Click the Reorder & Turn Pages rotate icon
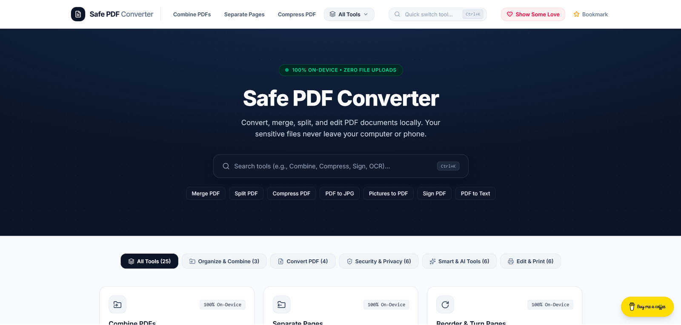 (445, 305)
